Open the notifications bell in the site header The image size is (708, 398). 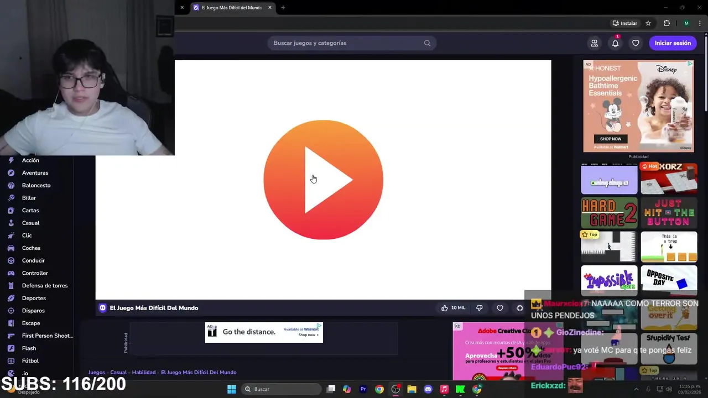(x=615, y=43)
